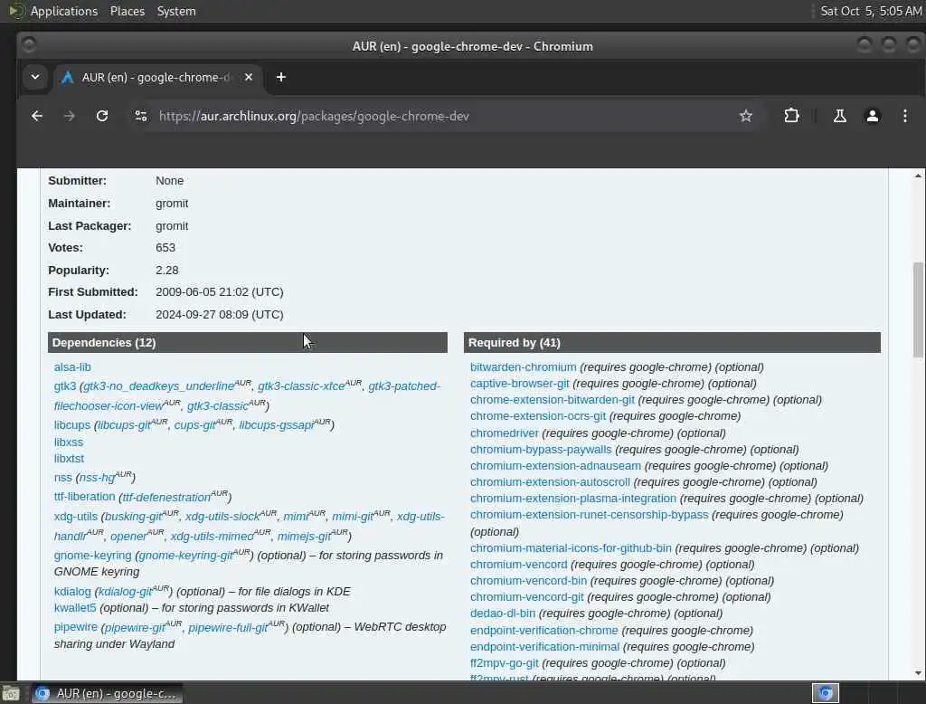Open the ttf-liberation link
The height and width of the screenshot is (704, 926).
point(84,497)
